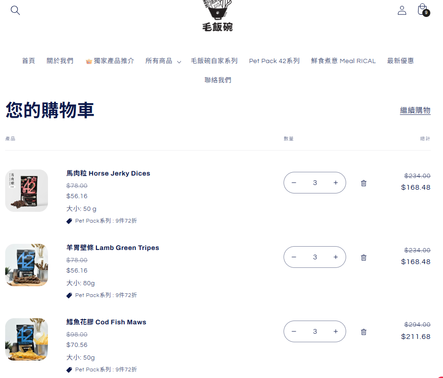This screenshot has height=378, width=443.
Task: Open the 馬肉粒 Horse Jerky Dices product link
Action: click(x=108, y=173)
